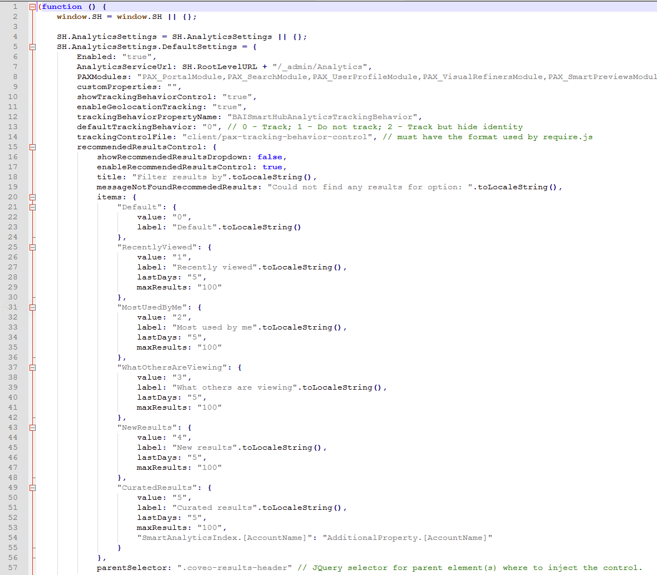Image resolution: width=657 pixels, height=575 pixels.
Task: Collapse the "NewResults" block
Action: pos(32,427)
